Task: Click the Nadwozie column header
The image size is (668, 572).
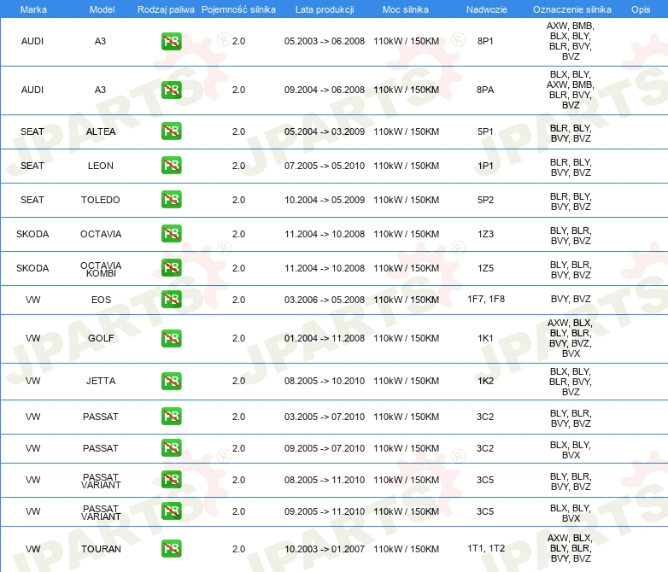Action: 485,9
